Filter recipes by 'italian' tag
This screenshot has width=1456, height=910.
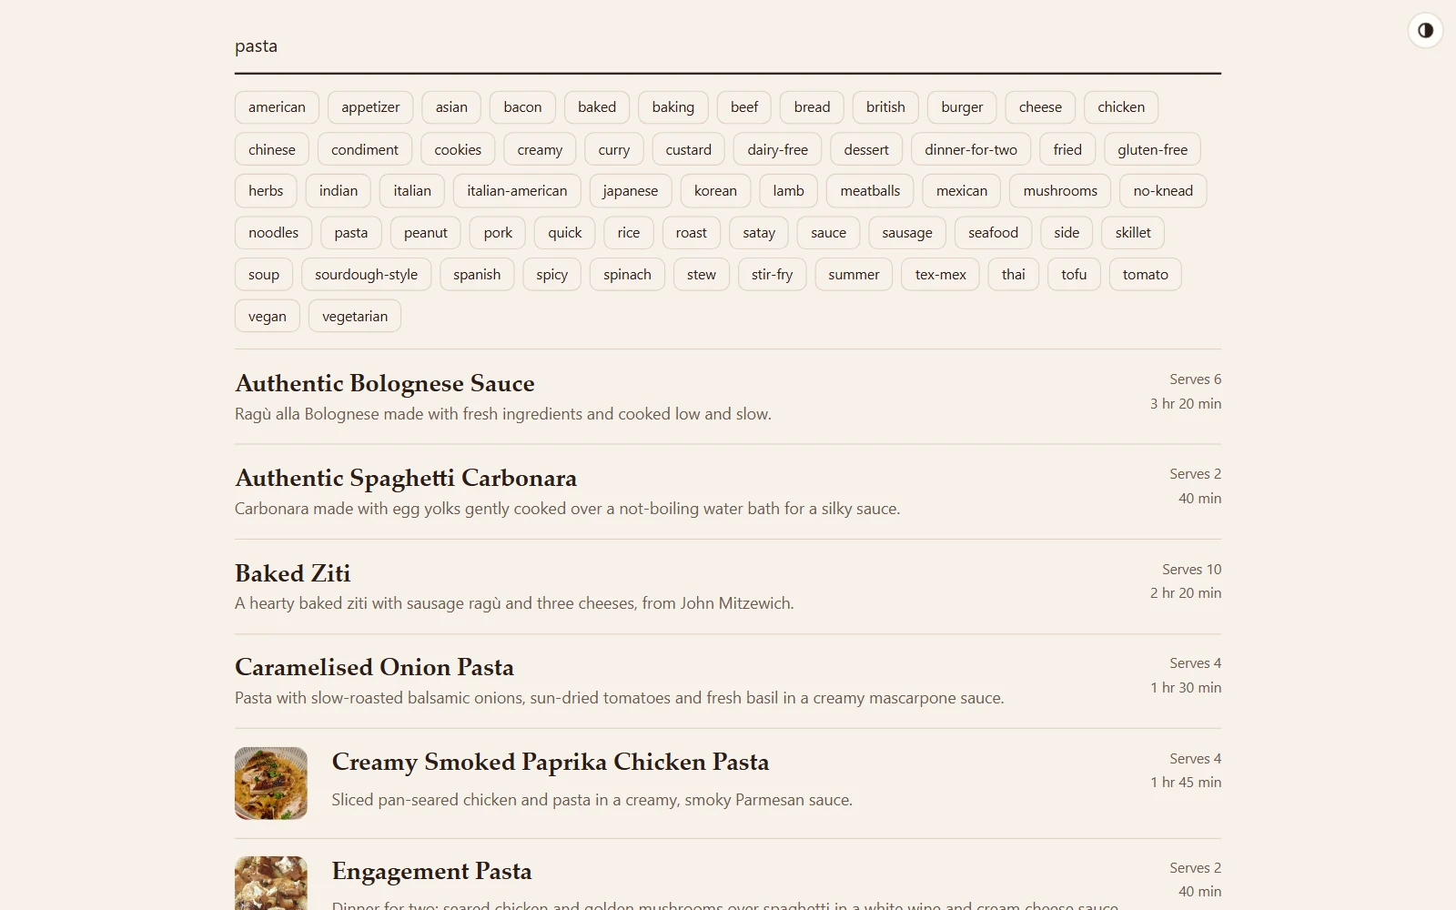coord(412,191)
